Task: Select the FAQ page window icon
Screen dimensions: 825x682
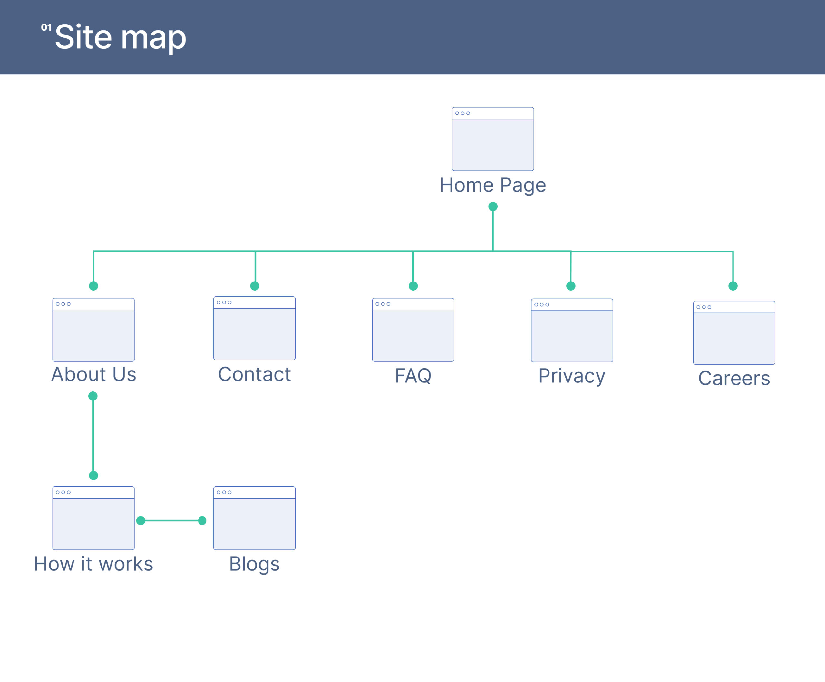Action: 413,330
